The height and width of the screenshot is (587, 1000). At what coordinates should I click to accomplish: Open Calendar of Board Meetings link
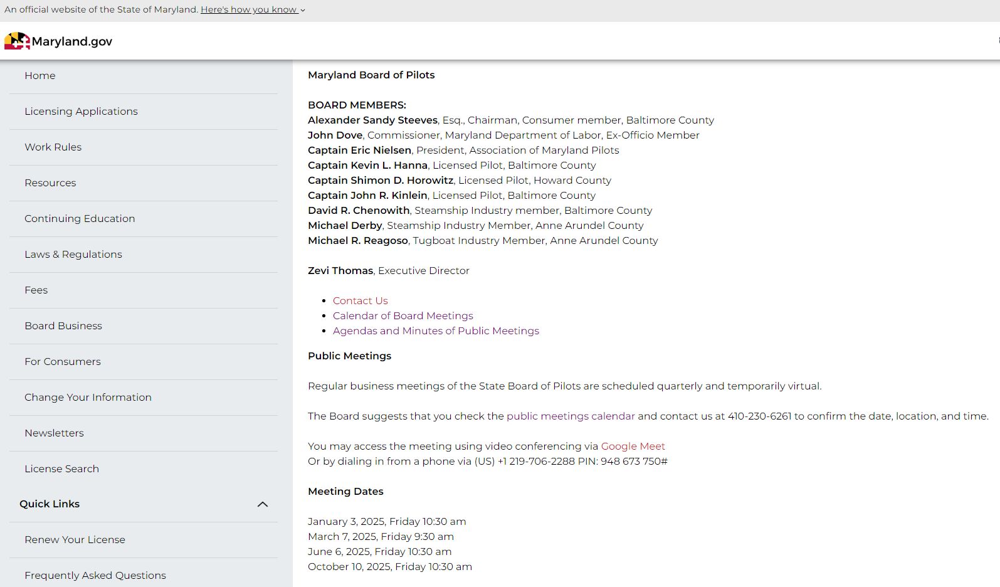pos(403,316)
